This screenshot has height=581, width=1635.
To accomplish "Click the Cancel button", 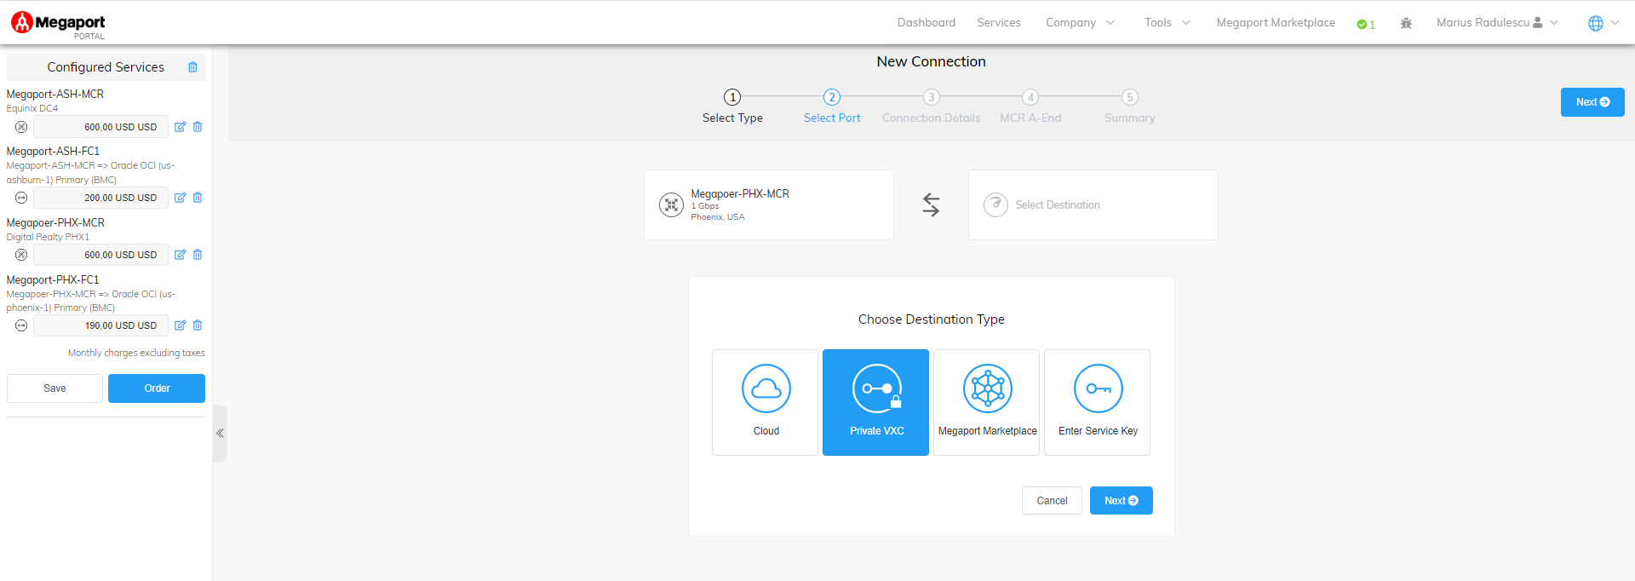I will pos(1051,501).
